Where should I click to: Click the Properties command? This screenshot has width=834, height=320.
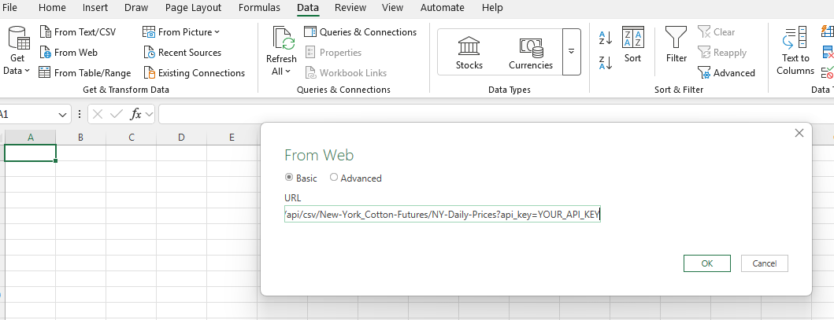pyautogui.click(x=333, y=53)
